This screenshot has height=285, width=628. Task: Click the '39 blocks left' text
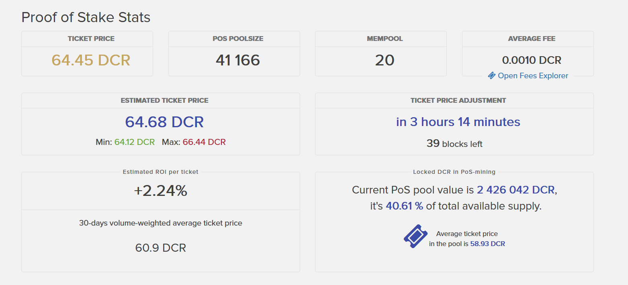pos(454,144)
